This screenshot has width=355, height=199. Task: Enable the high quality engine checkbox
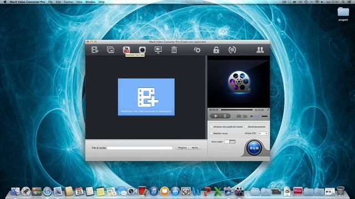click(211, 127)
